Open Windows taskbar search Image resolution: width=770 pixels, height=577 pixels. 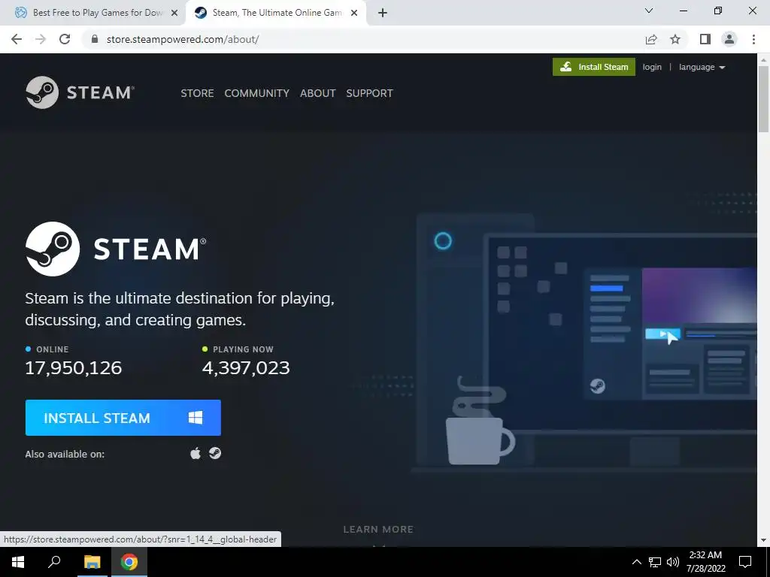[x=54, y=562]
